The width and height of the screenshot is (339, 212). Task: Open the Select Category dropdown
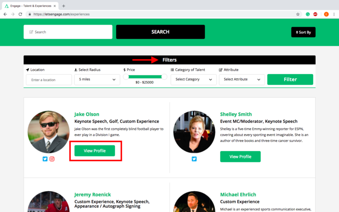tap(193, 79)
